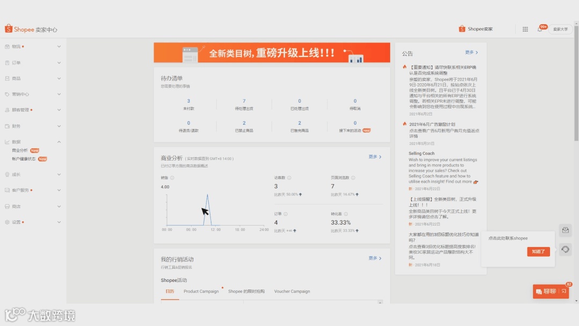Click 更多 link in 我的行销活动 section
The height and width of the screenshot is (326, 579).
375,258
